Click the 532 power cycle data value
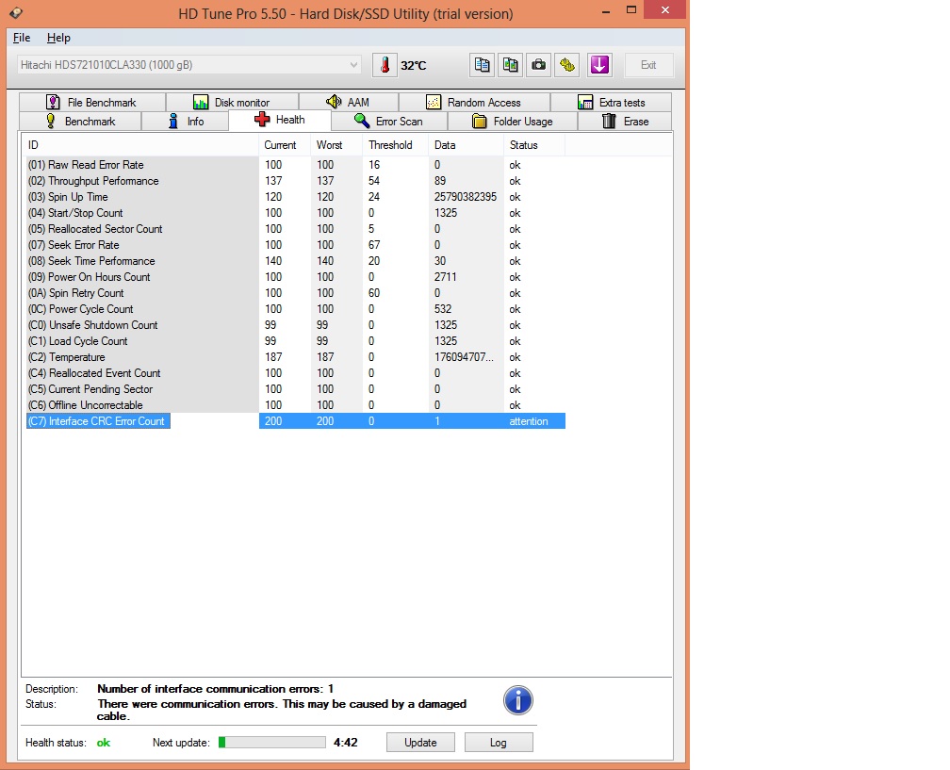950x770 pixels. pos(443,309)
